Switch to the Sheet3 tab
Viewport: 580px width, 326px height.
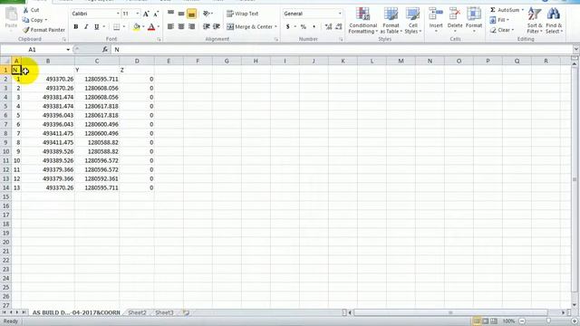tap(164, 312)
